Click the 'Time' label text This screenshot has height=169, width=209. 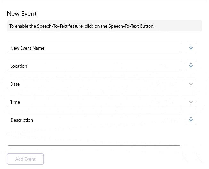[x=15, y=102]
